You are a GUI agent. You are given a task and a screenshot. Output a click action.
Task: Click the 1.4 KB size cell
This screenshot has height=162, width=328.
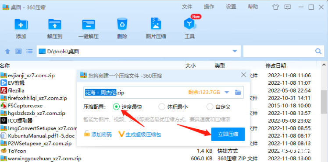pyautogui.click(x=205, y=151)
